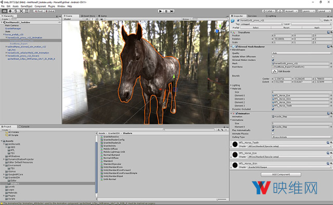Pick material for Element 3
The width and height of the screenshot is (333, 205).
point(331,106)
